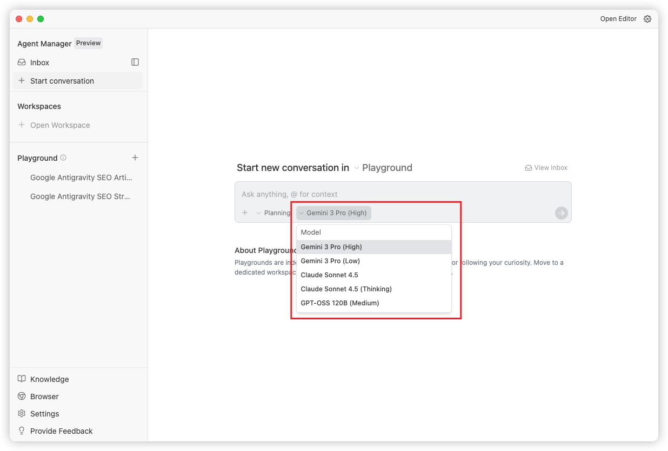The image size is (668, 451).
Task: Open Browser from the sidebar
Action: (44, 397)
